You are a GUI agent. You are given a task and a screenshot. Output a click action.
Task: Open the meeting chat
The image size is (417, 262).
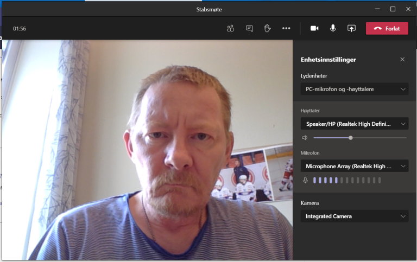pos(249,28)
